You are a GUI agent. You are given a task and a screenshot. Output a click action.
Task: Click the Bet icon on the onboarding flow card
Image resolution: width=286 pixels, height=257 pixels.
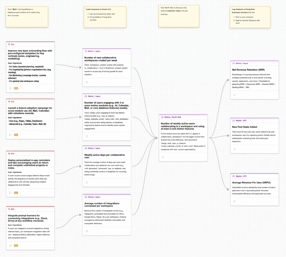9,44
